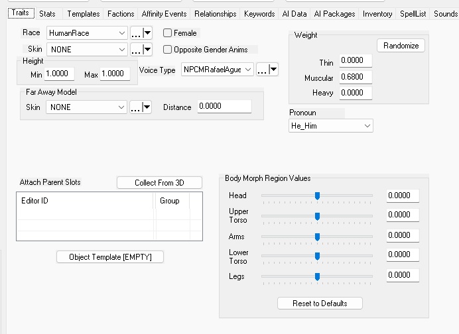Open the Voice Type combo box
459x334 pixels.
pyautogui.click(x=218, y=70)
